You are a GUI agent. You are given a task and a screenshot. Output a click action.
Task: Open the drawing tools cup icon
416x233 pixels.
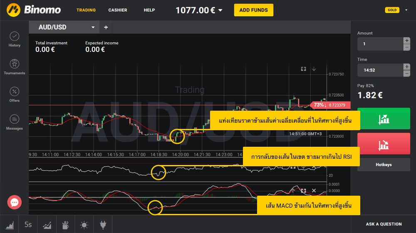(65, 225)
